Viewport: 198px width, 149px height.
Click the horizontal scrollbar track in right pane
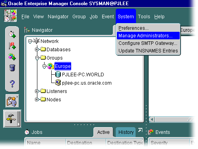click(175, 120)
